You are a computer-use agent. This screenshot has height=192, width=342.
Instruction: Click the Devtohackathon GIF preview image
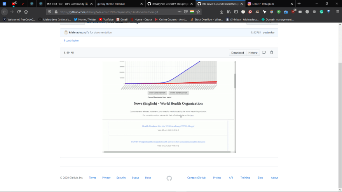point(169,107)
